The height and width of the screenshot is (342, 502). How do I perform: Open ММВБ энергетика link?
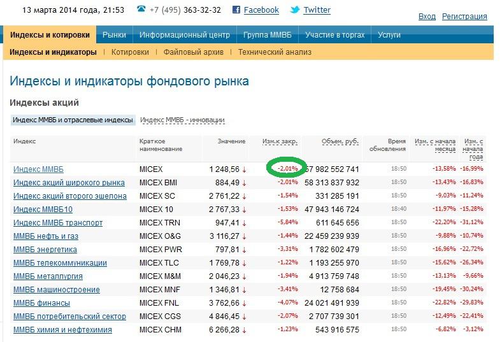pos(45,250)
